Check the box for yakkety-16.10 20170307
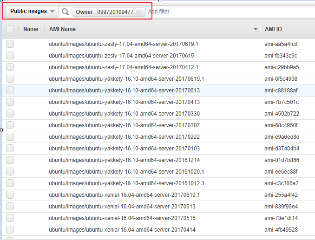Screen dimensions: 315x240 click(x=10, y=125)
